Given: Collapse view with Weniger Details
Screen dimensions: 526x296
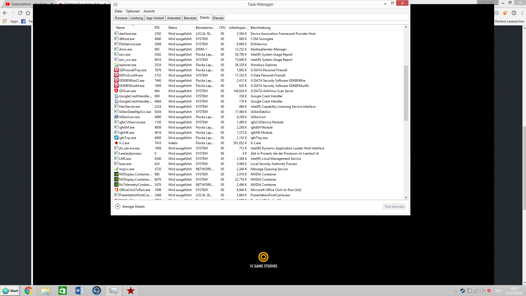Looking at the screenshot, I should (x=130, y=207).
